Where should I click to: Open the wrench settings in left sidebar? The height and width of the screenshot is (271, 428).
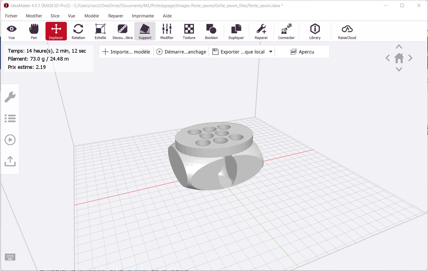coord(10,97)
